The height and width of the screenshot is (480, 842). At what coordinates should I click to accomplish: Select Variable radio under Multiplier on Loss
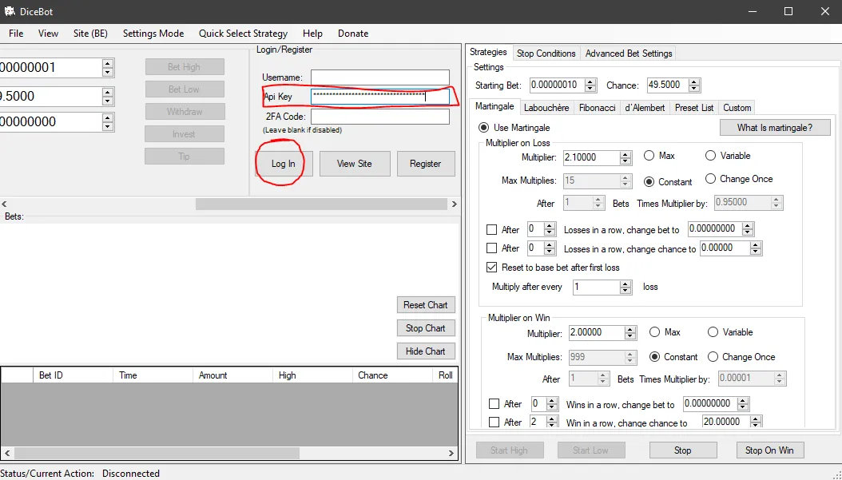click(x=710, y=156)
